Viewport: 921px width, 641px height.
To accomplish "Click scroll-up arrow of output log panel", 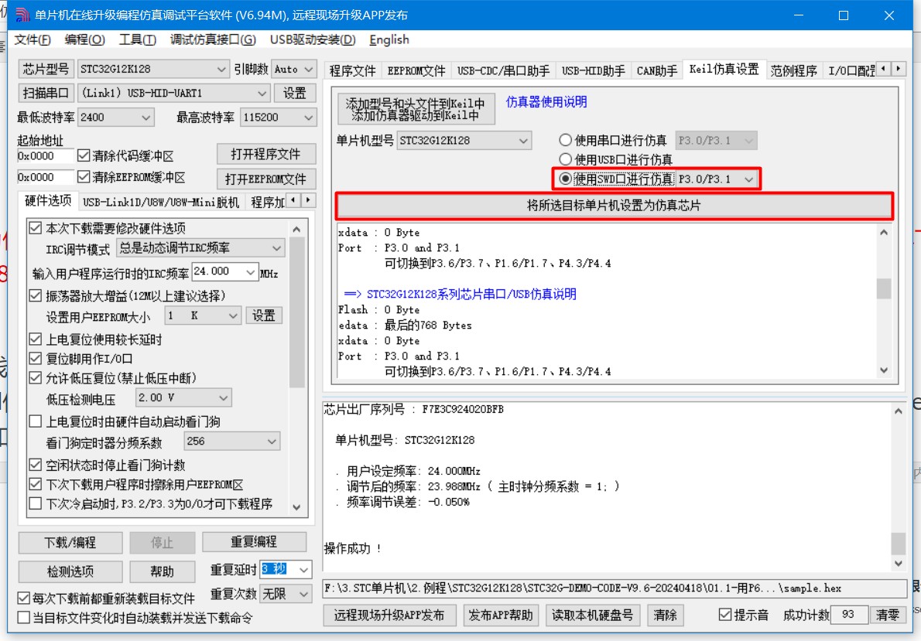I will point(898,411).
